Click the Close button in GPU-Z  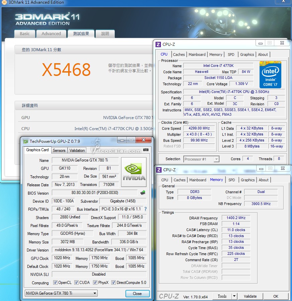click(x=137, y=294)
